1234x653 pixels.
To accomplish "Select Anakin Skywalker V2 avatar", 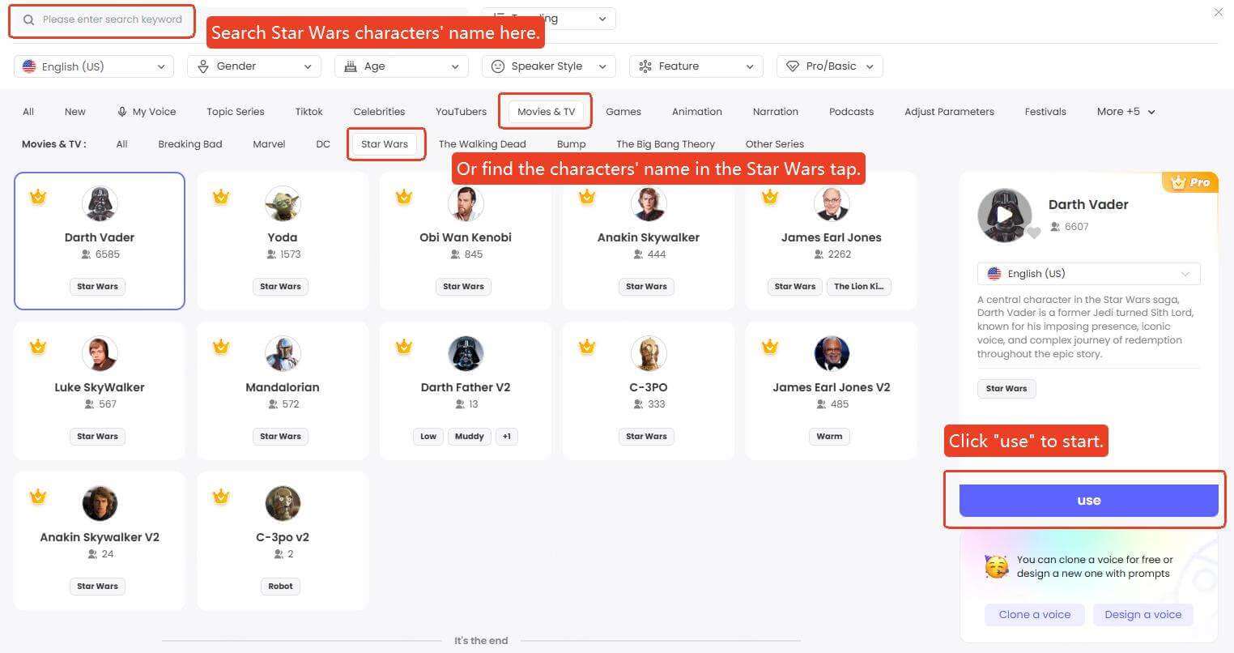I will click(100, 503).
